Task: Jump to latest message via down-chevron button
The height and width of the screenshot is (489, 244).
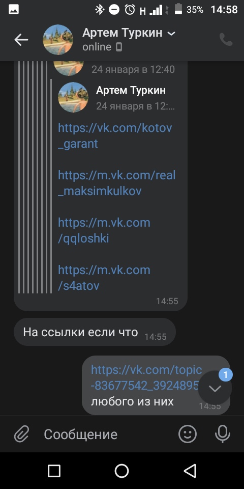Action: coord(215,388)
